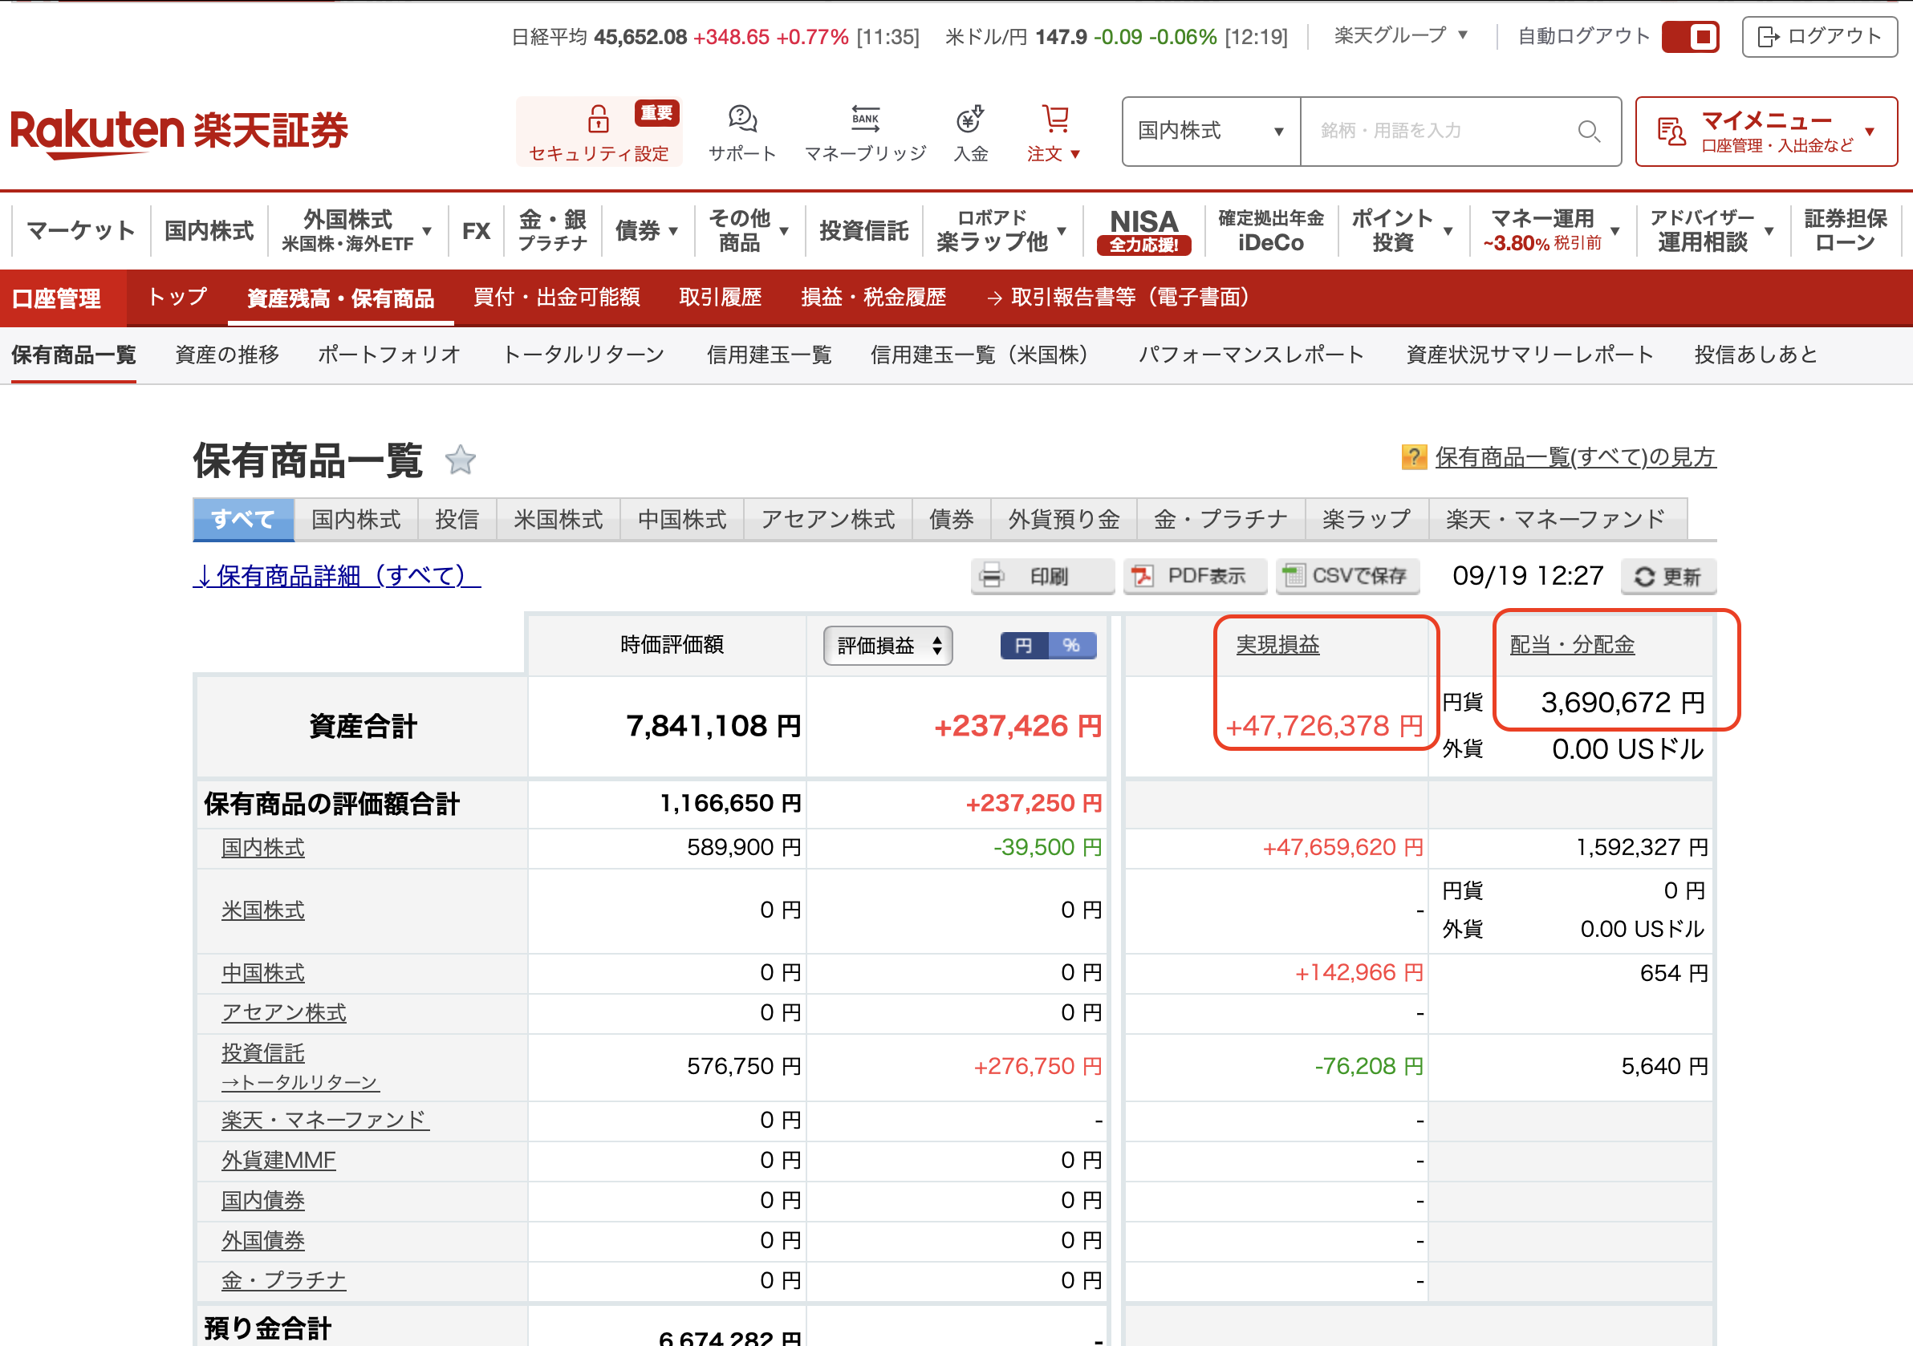Add page to favorites star icon
The image size is (1913, 1346).
pyautogui.click(x=460, y=460)
